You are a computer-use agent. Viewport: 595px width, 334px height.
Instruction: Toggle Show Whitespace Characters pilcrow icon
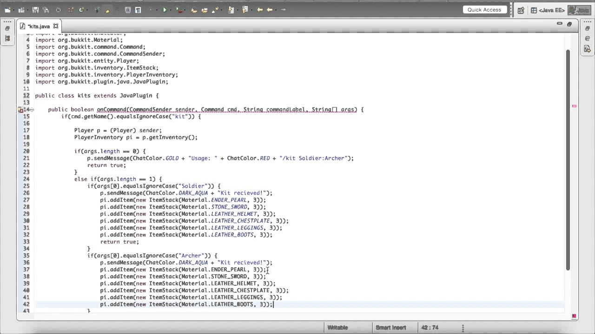click(x=138, y=10)
